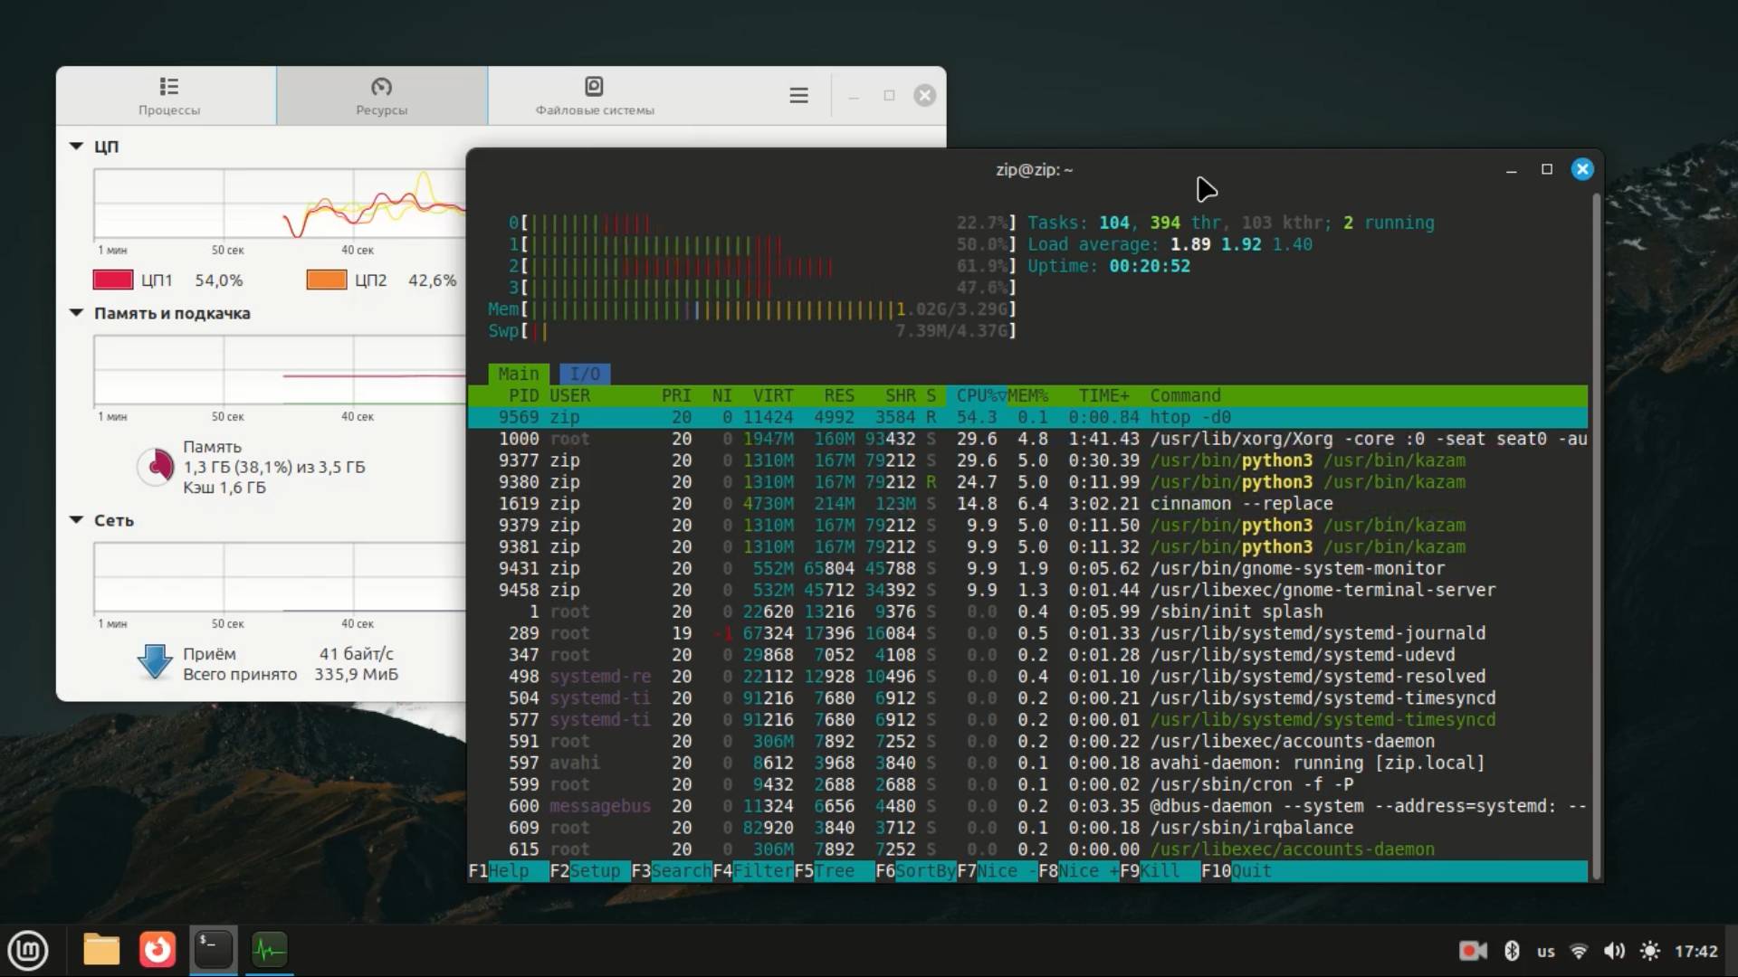Launch Firefox from the taskbar
1738x977 pixels.
158,950
